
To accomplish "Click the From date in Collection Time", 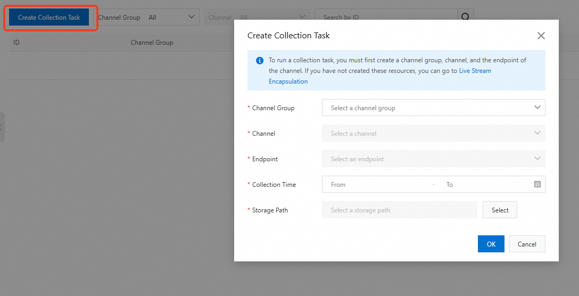I will (x=373, y=184).
